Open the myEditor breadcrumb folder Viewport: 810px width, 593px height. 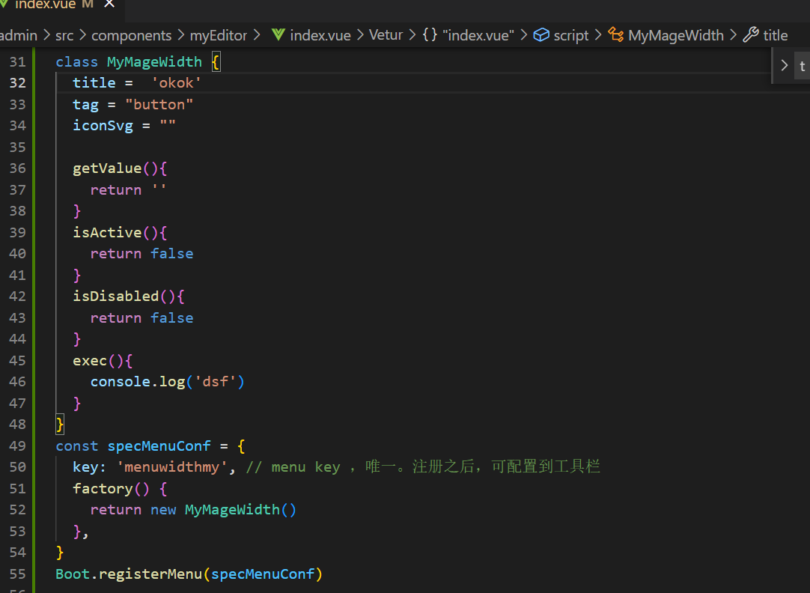coord(219,35)
